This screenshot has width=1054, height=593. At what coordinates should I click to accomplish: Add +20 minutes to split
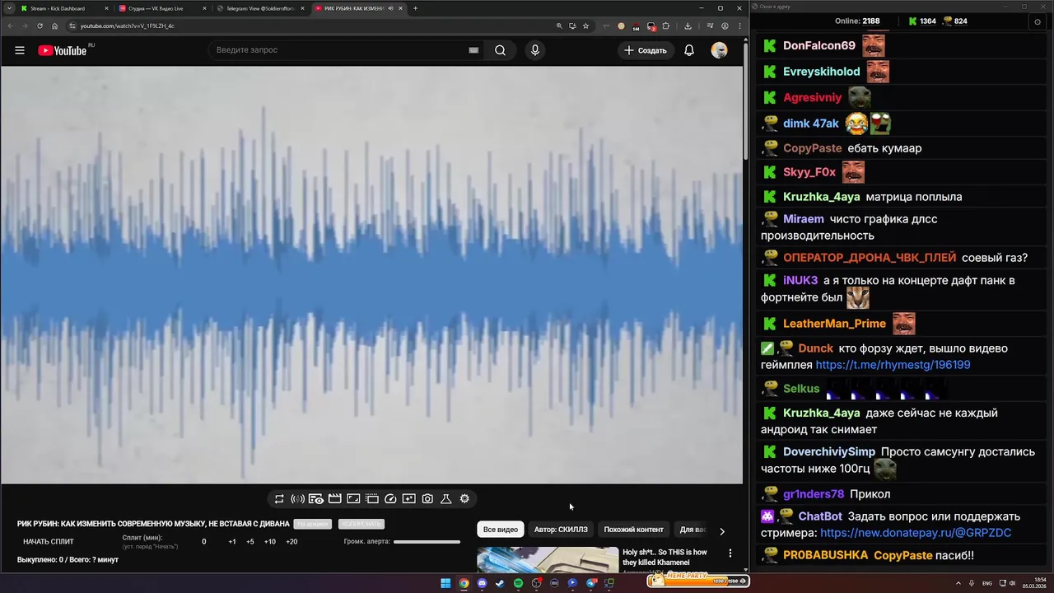point(291,542)
